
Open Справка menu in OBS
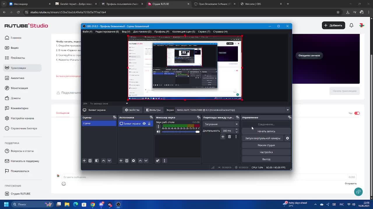[220, 32]
